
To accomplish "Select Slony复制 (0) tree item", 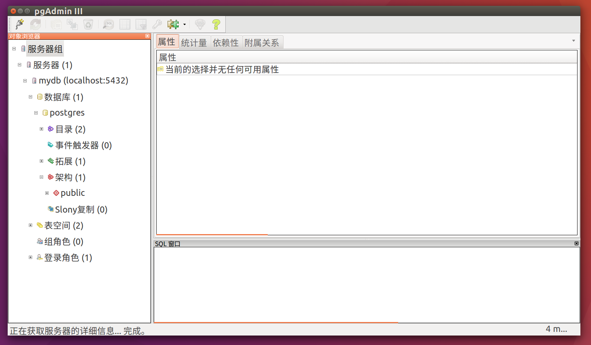I will click(81, 209).
